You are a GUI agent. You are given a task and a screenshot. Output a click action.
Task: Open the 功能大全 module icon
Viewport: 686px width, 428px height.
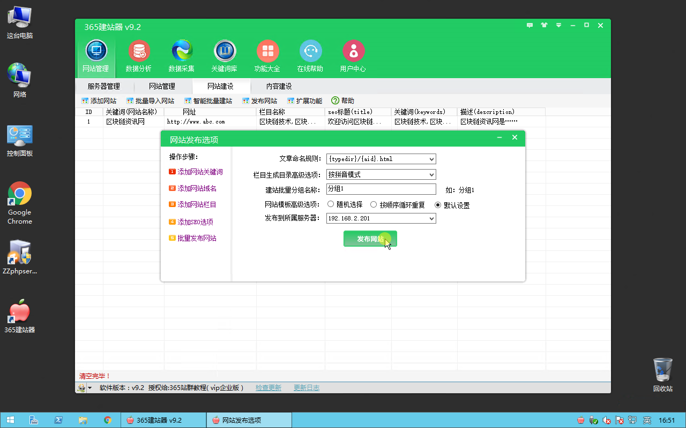267,56
